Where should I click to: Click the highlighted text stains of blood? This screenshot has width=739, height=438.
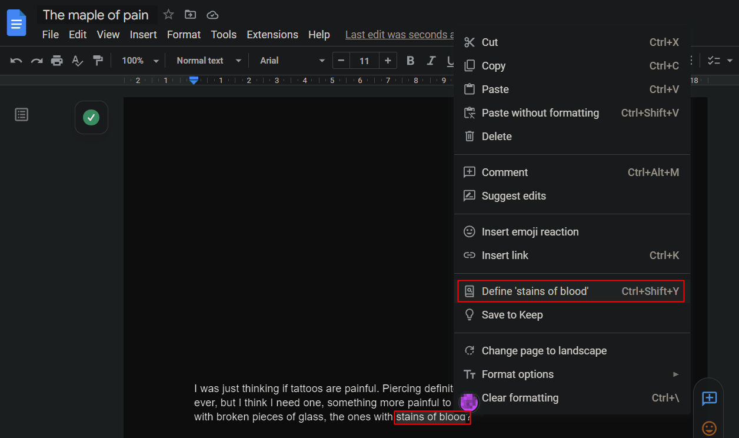tap(431, 417)
